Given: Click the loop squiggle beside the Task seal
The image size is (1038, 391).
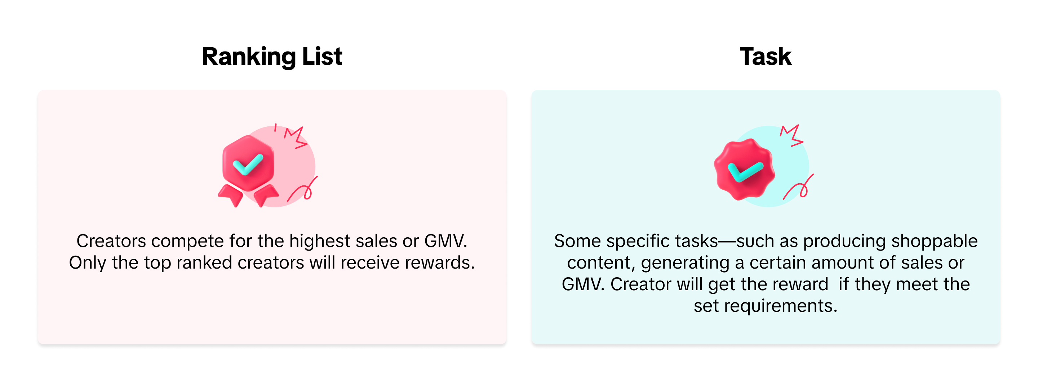Looking at the screenshot, I should [x=800, y=188].
